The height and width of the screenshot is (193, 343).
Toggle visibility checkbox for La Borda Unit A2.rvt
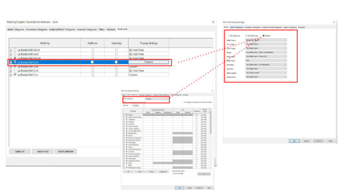pos(15,49)
